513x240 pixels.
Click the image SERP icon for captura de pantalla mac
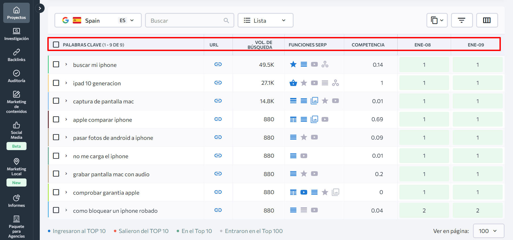(314, 101)
